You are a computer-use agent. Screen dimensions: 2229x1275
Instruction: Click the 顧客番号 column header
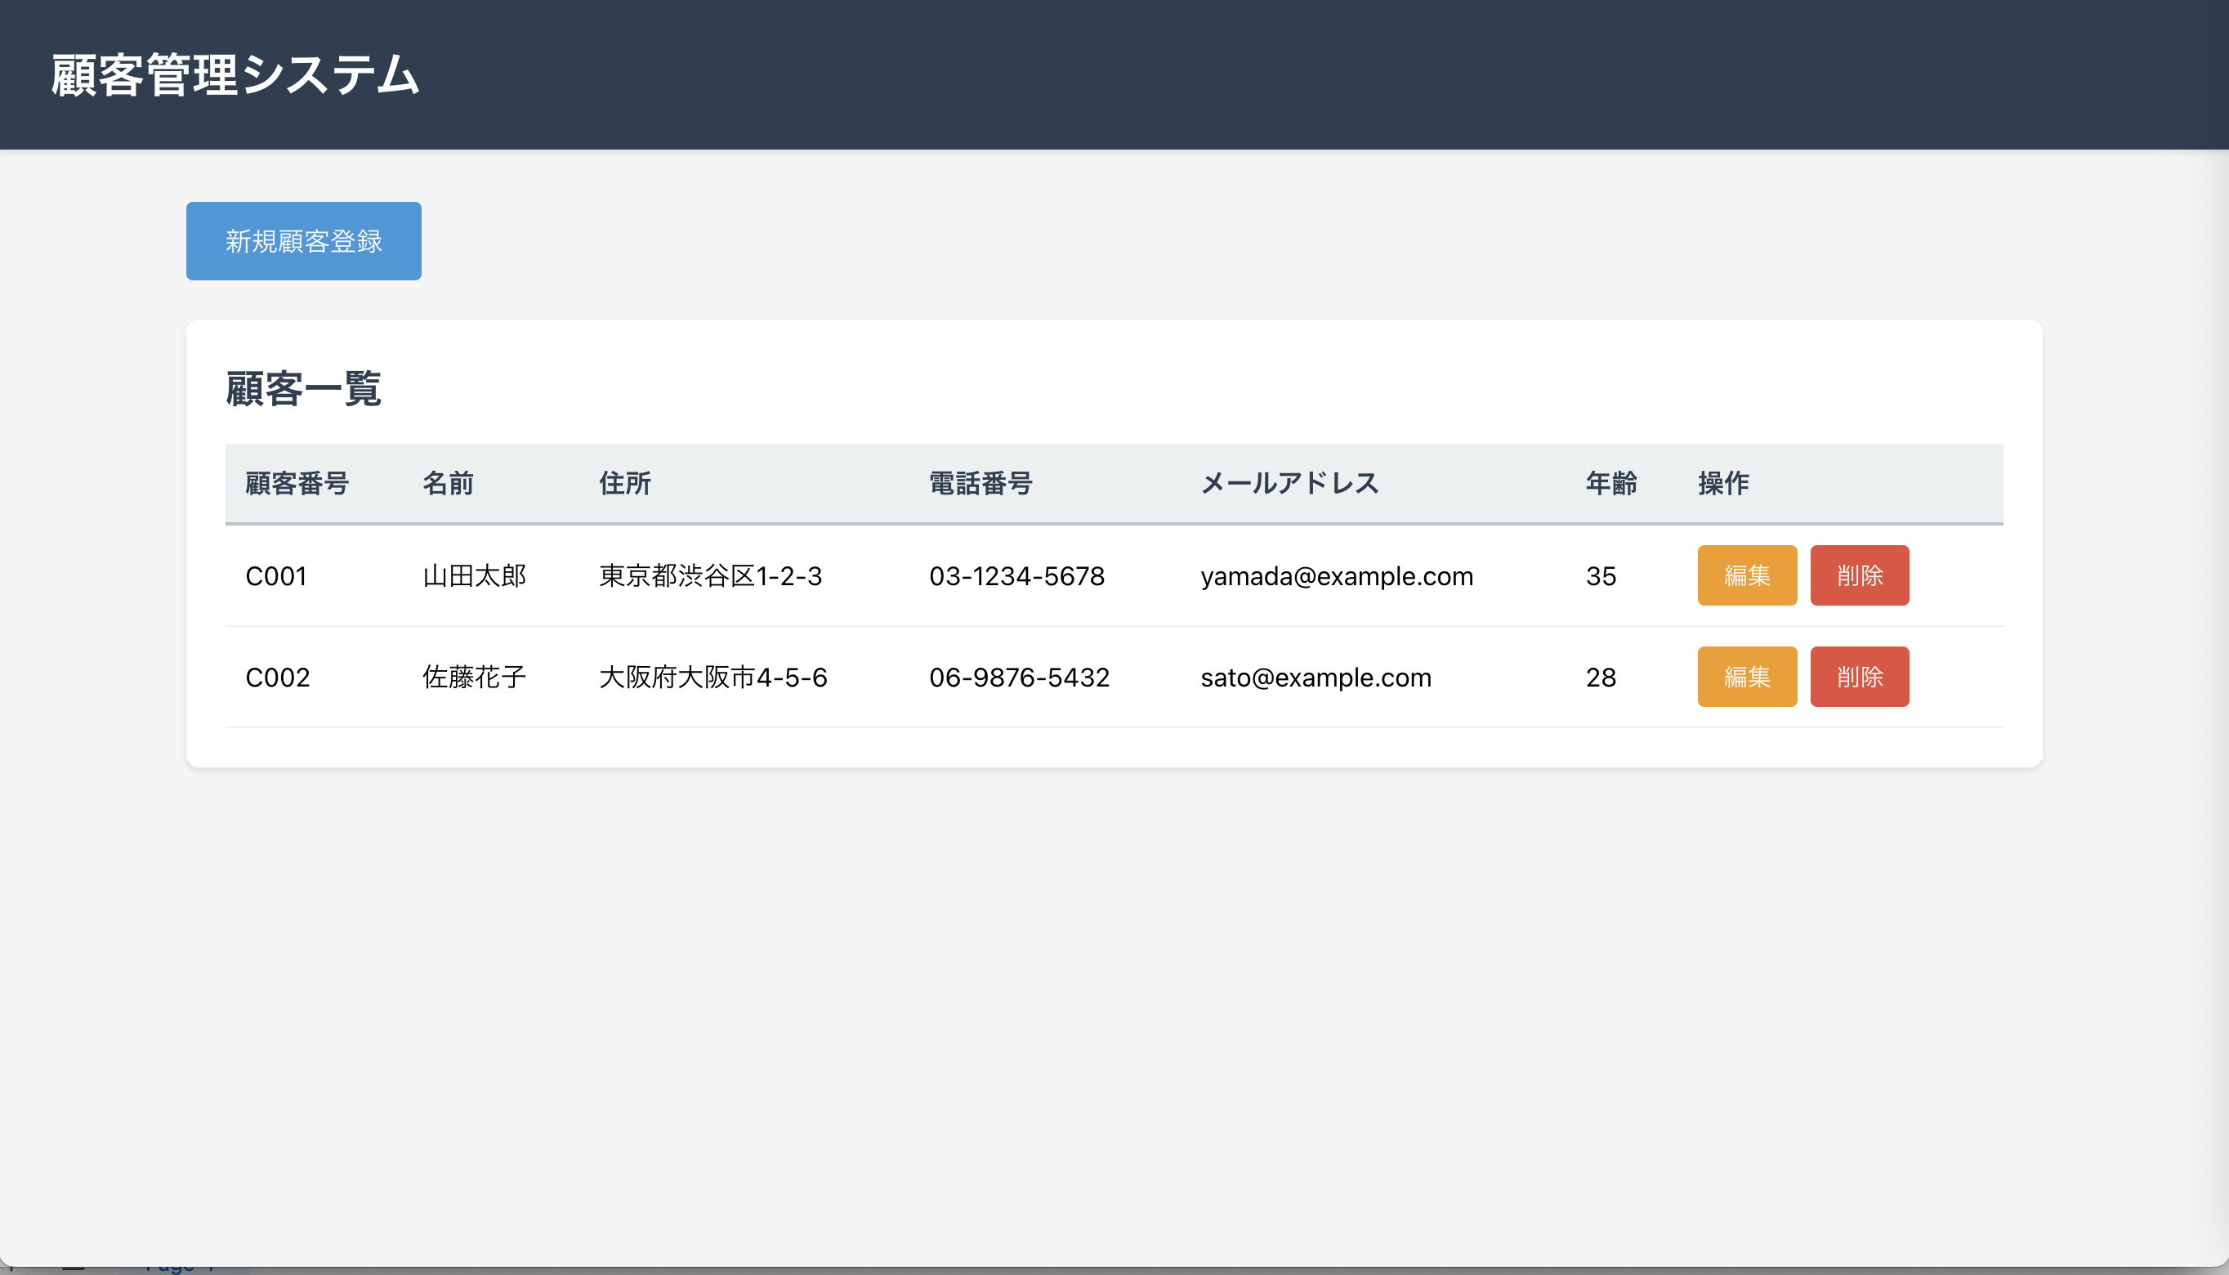(x=297, y=483)
